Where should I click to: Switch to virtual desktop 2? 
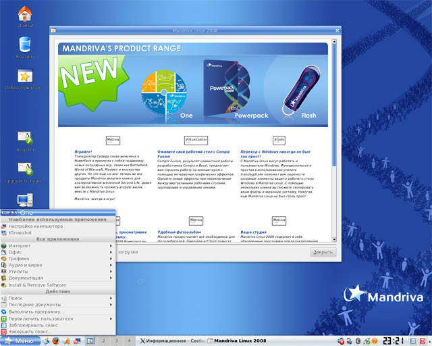click(x=103, y=341)
